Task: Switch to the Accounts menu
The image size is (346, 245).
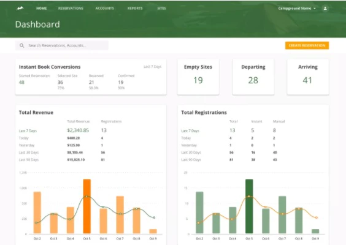Action: pos(105,9)
